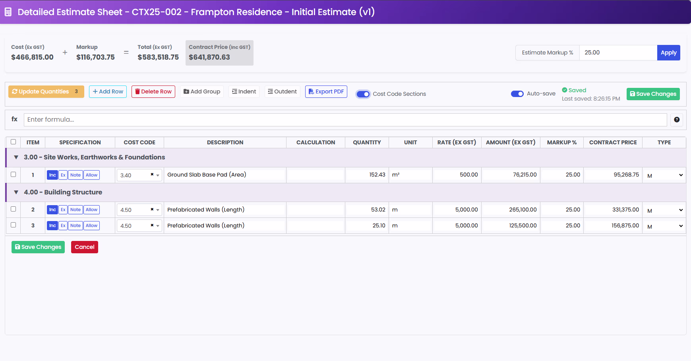The height and width of the screenshot is (361, 691).
Task: Click the calculator icon in page header
Action: pyautogui.click(x=8, y=12)
